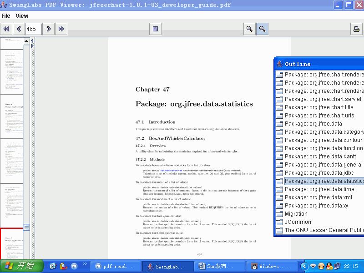Image resolution: width=364 pixels, height=273 pixels.
Task: Click the network computers tray icon
Action: (337, 266)
